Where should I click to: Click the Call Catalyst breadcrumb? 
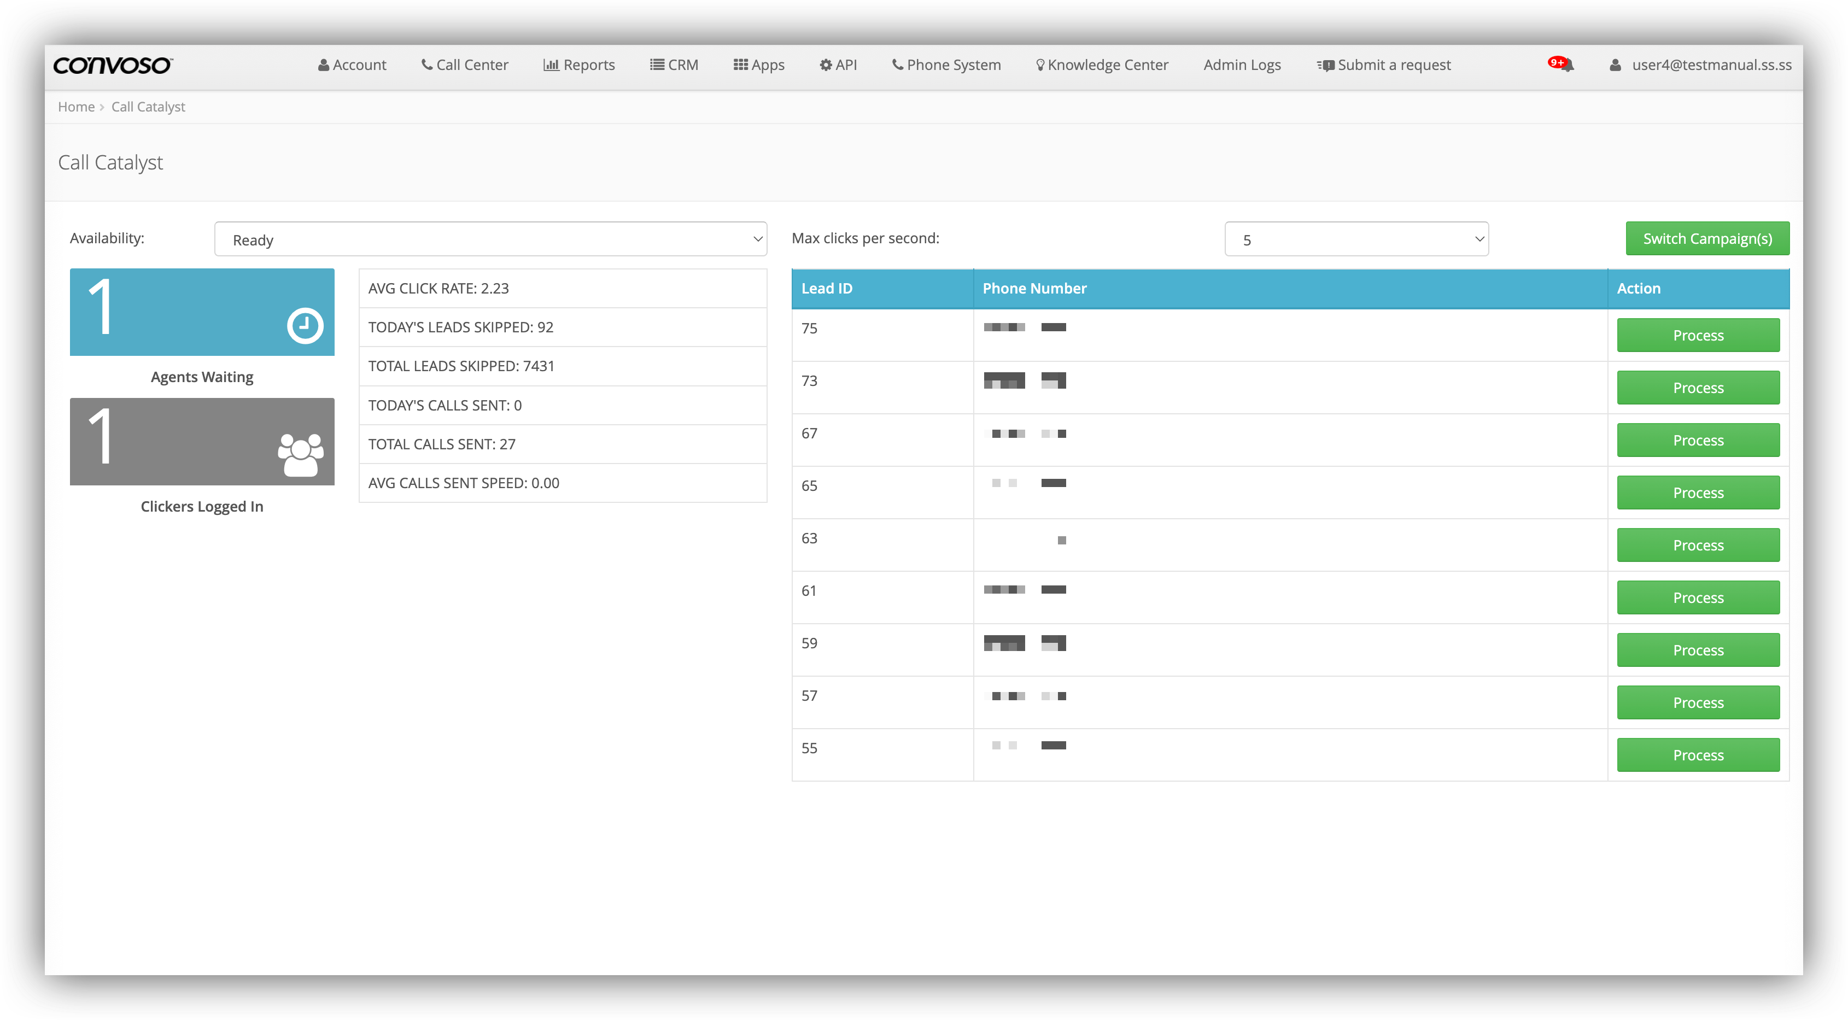click(x=148, y=107)
